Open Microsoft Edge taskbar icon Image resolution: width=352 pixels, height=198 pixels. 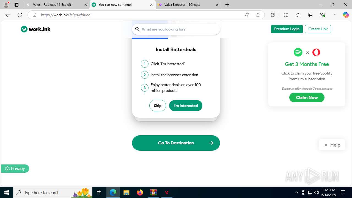[x=113, y=193]
